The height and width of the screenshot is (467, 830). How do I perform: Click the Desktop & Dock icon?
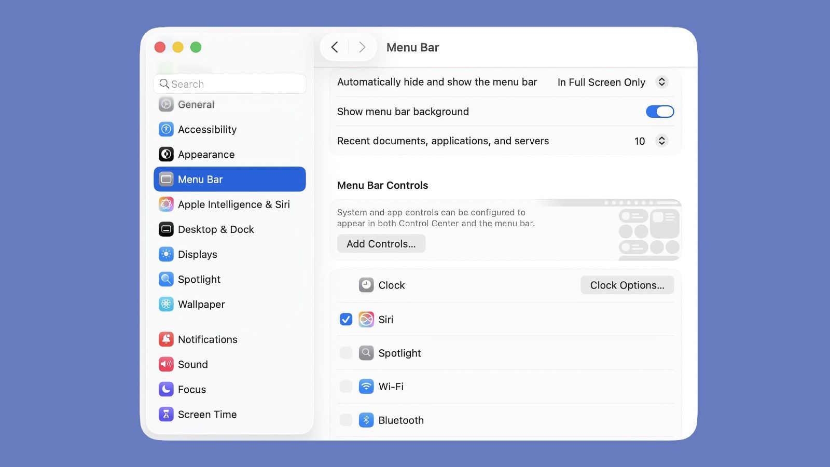(166, 229)
